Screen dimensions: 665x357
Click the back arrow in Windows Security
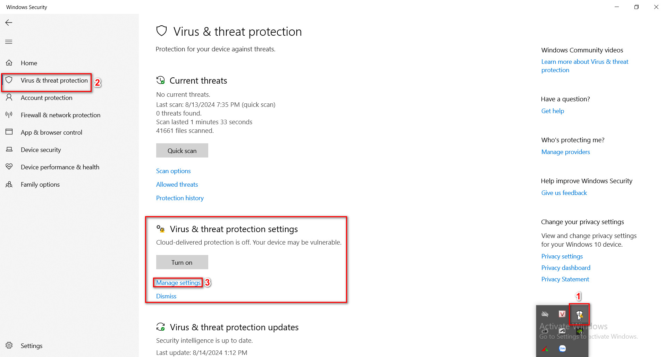click(x=9, y=23)
